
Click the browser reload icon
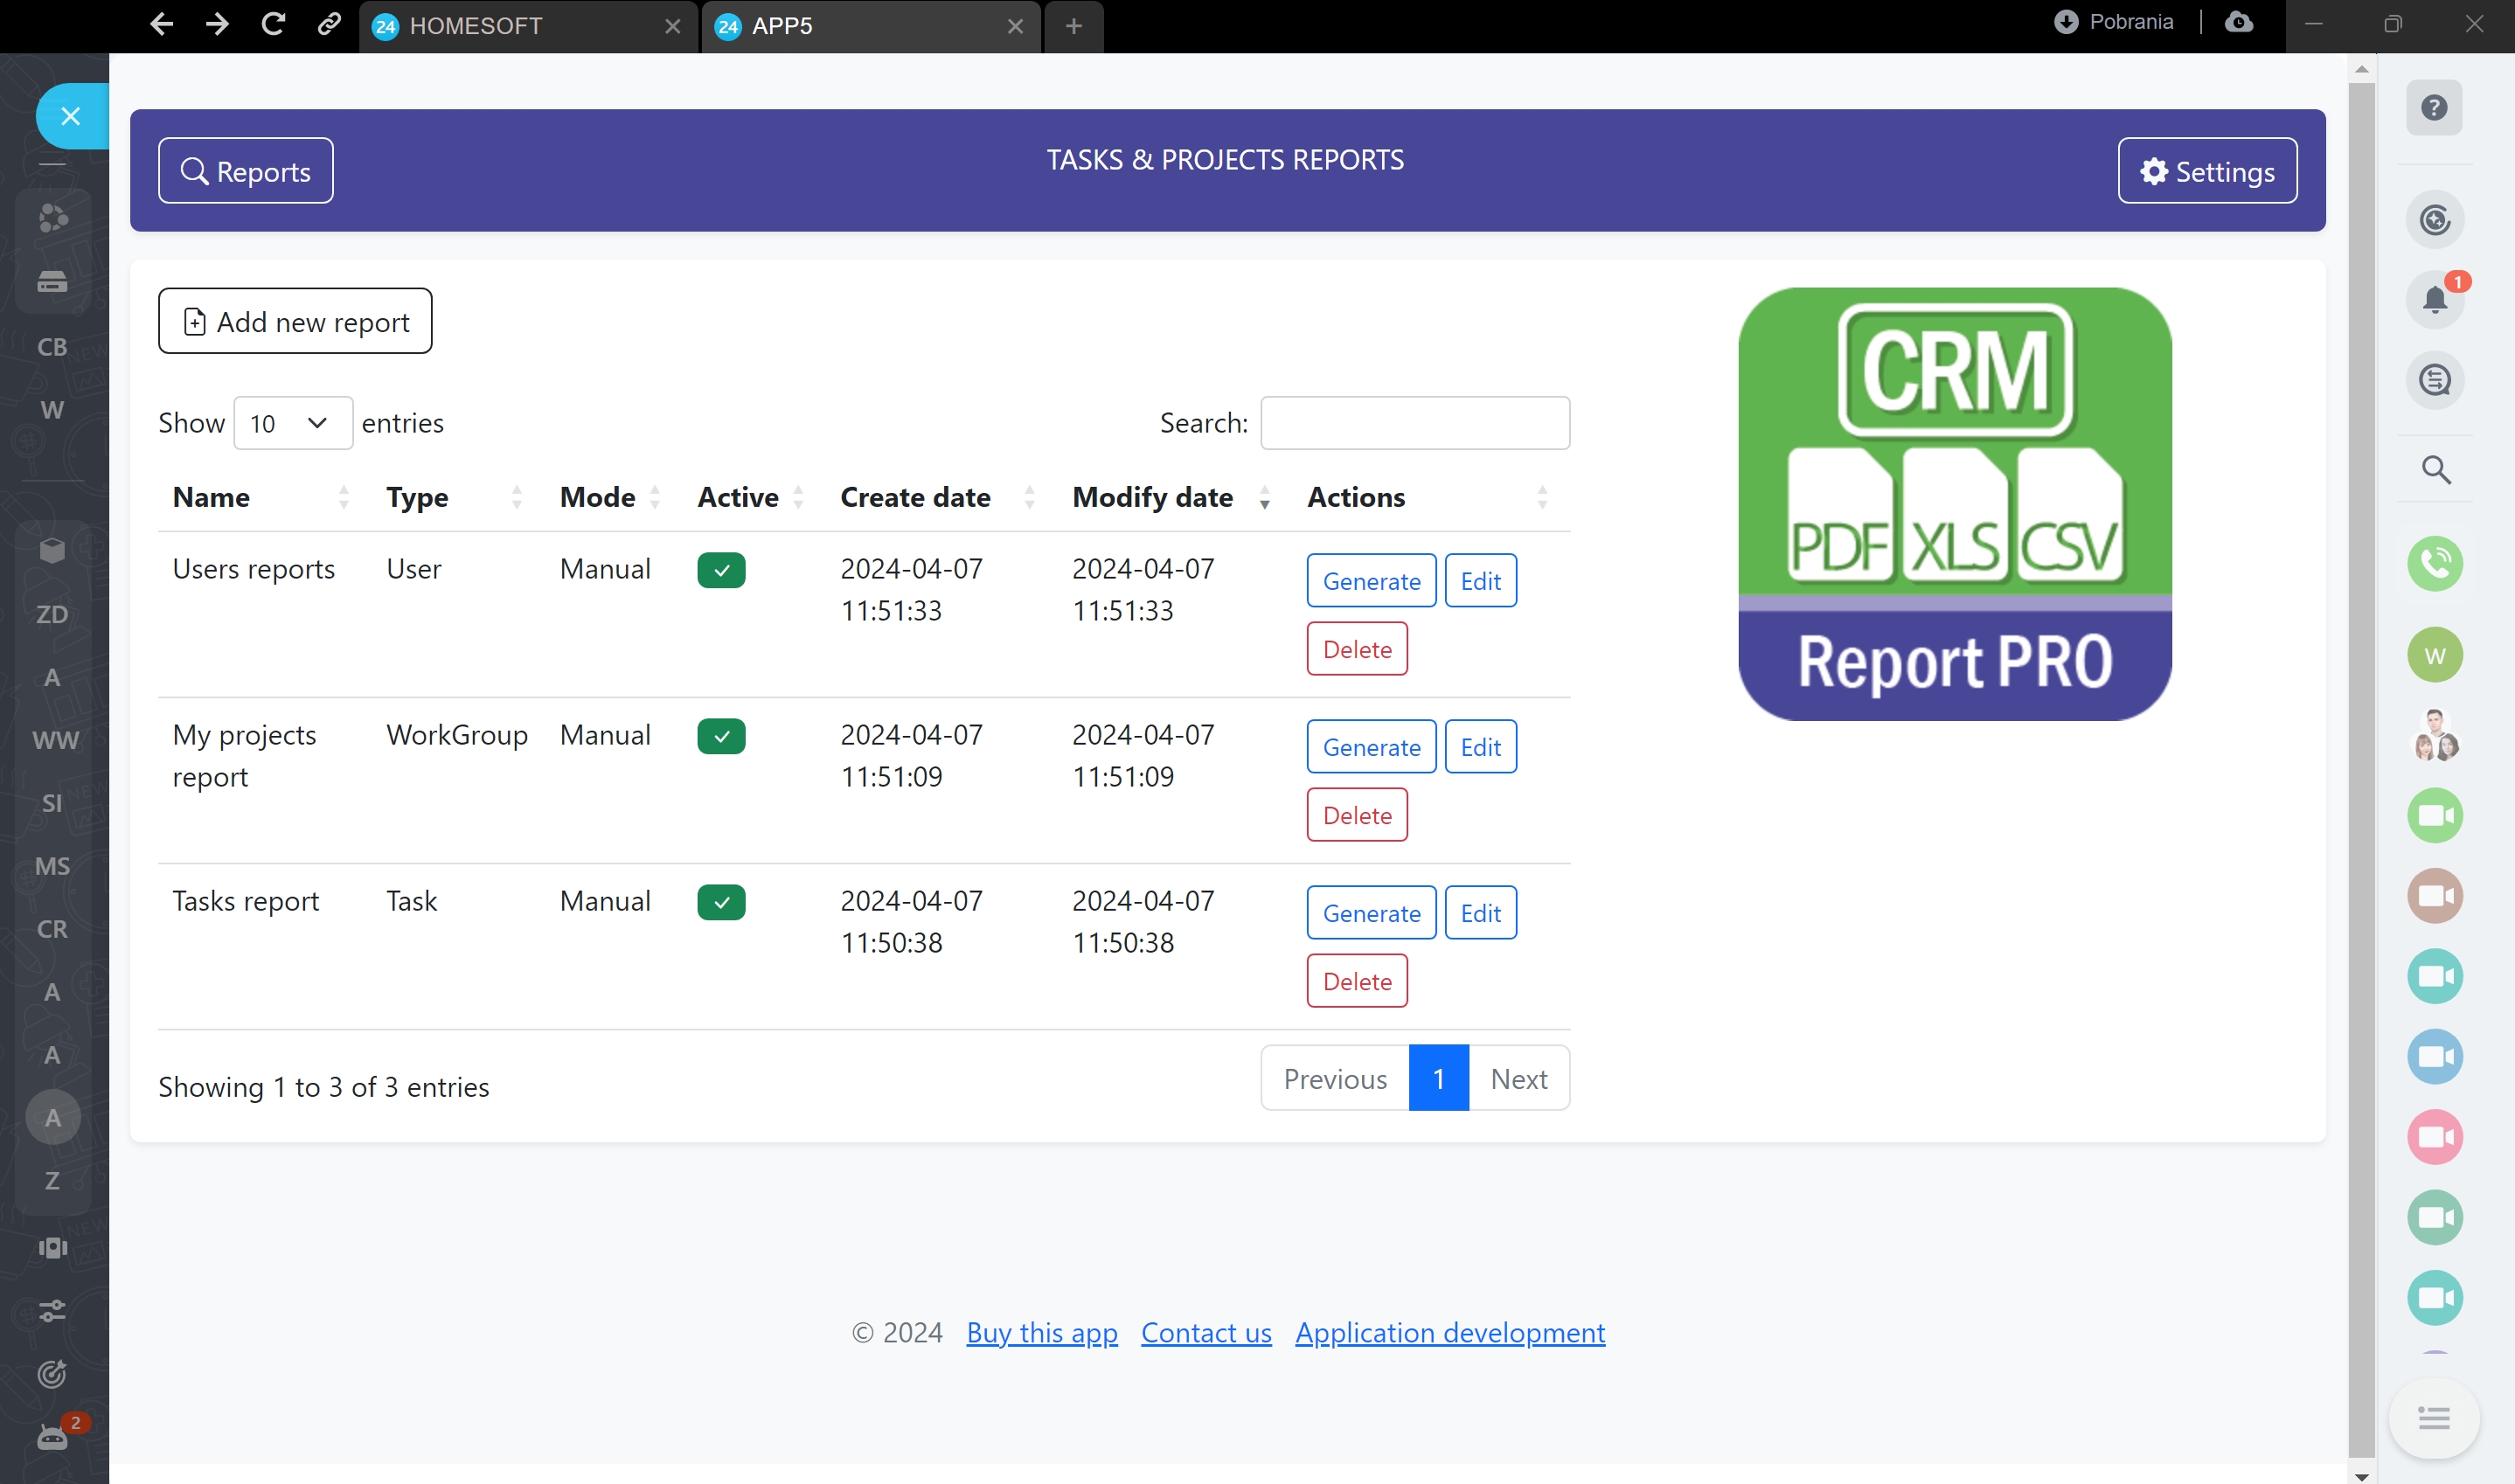click(273, 24)
